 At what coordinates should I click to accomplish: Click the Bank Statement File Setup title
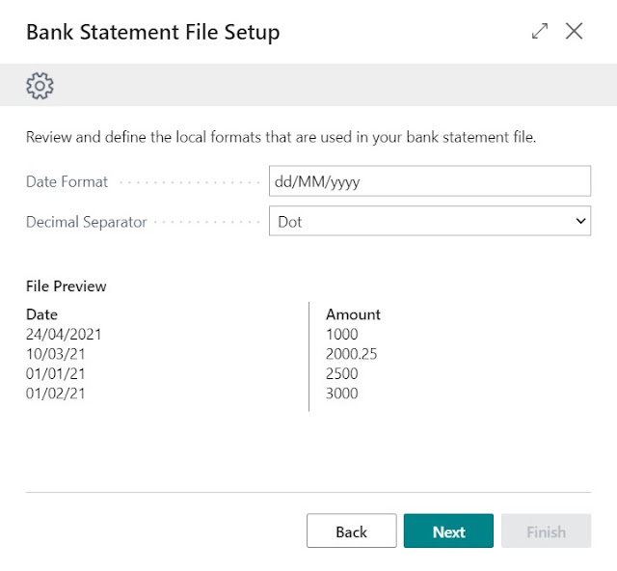point(152,32)
